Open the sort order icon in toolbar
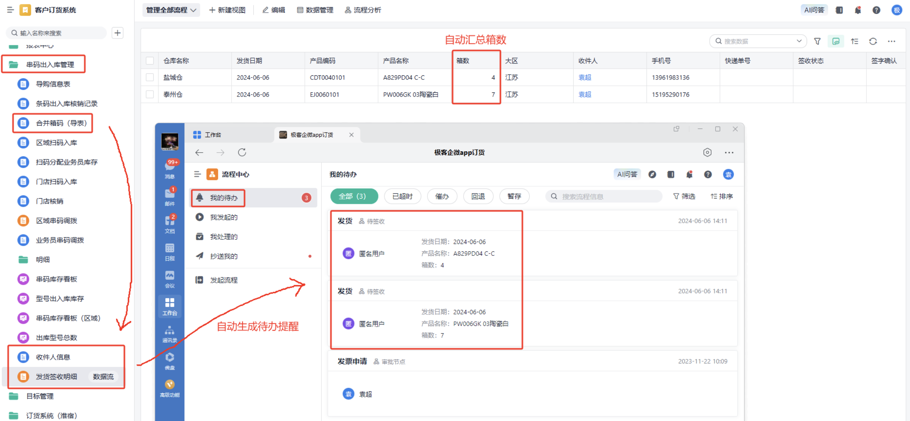 point(855,41)
